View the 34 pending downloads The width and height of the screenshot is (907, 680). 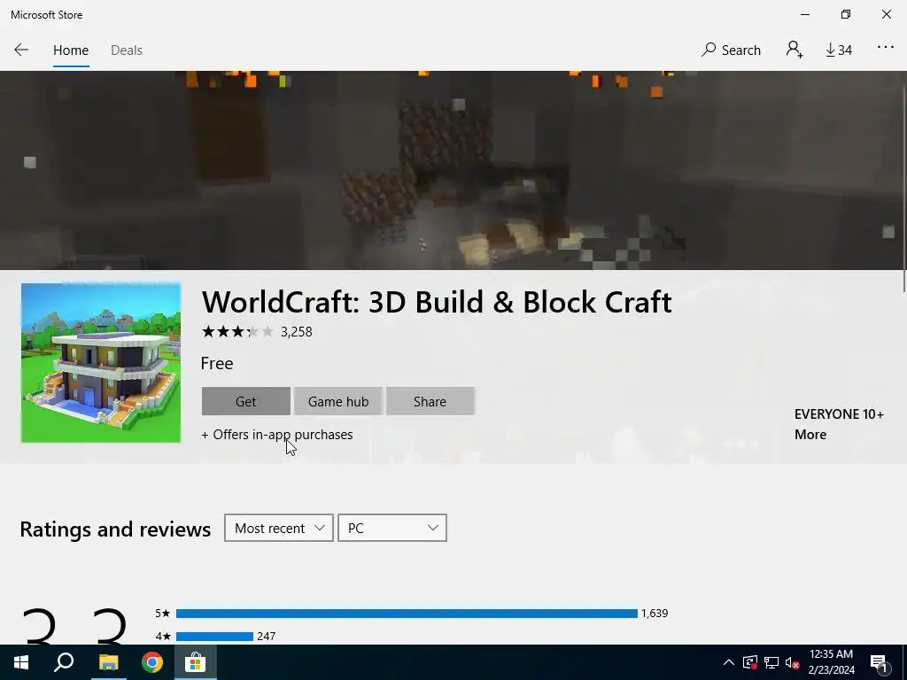tap(839, 50)
